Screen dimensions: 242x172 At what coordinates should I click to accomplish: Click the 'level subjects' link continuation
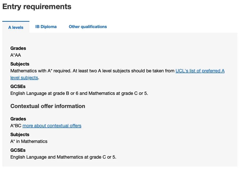click(24, 77)
